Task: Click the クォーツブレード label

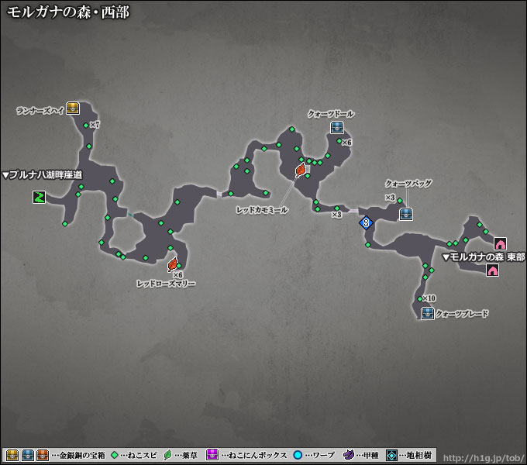Action: pyautogui.click(x=462, y=314)
